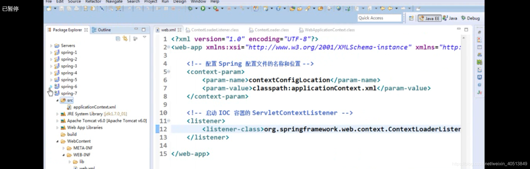The height and width of the screenshot is (169, 530).
Task: Click the search flashlight toolbar icon
Action: point(308,9)
